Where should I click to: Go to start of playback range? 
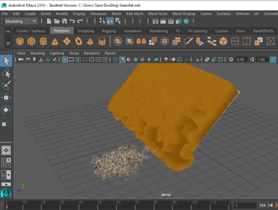tap(262, 205)
